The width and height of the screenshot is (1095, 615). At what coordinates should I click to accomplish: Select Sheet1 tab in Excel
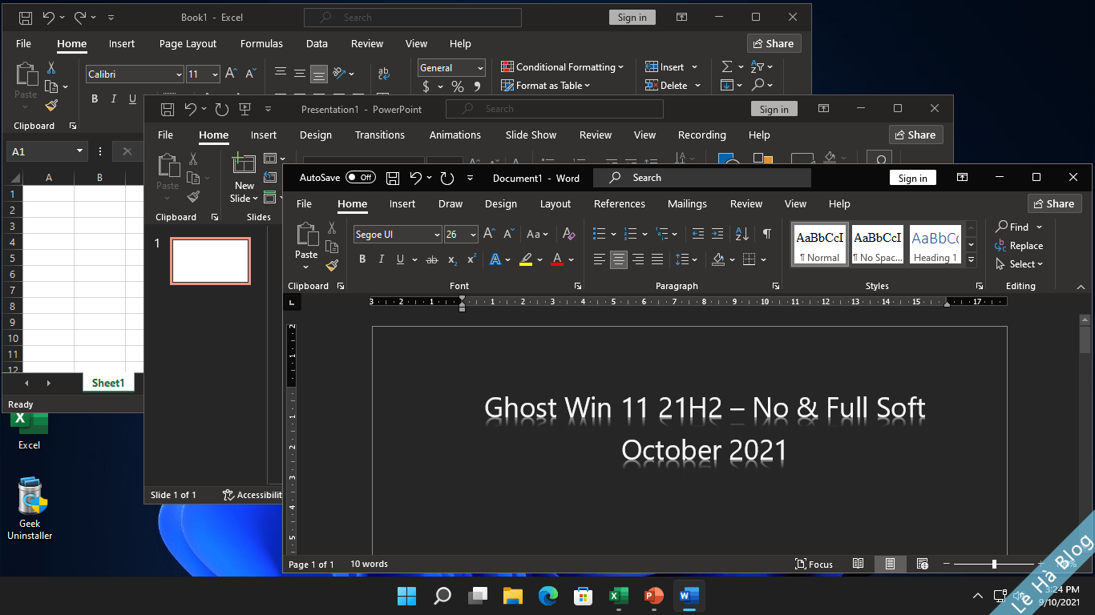[x=108, y=384]
